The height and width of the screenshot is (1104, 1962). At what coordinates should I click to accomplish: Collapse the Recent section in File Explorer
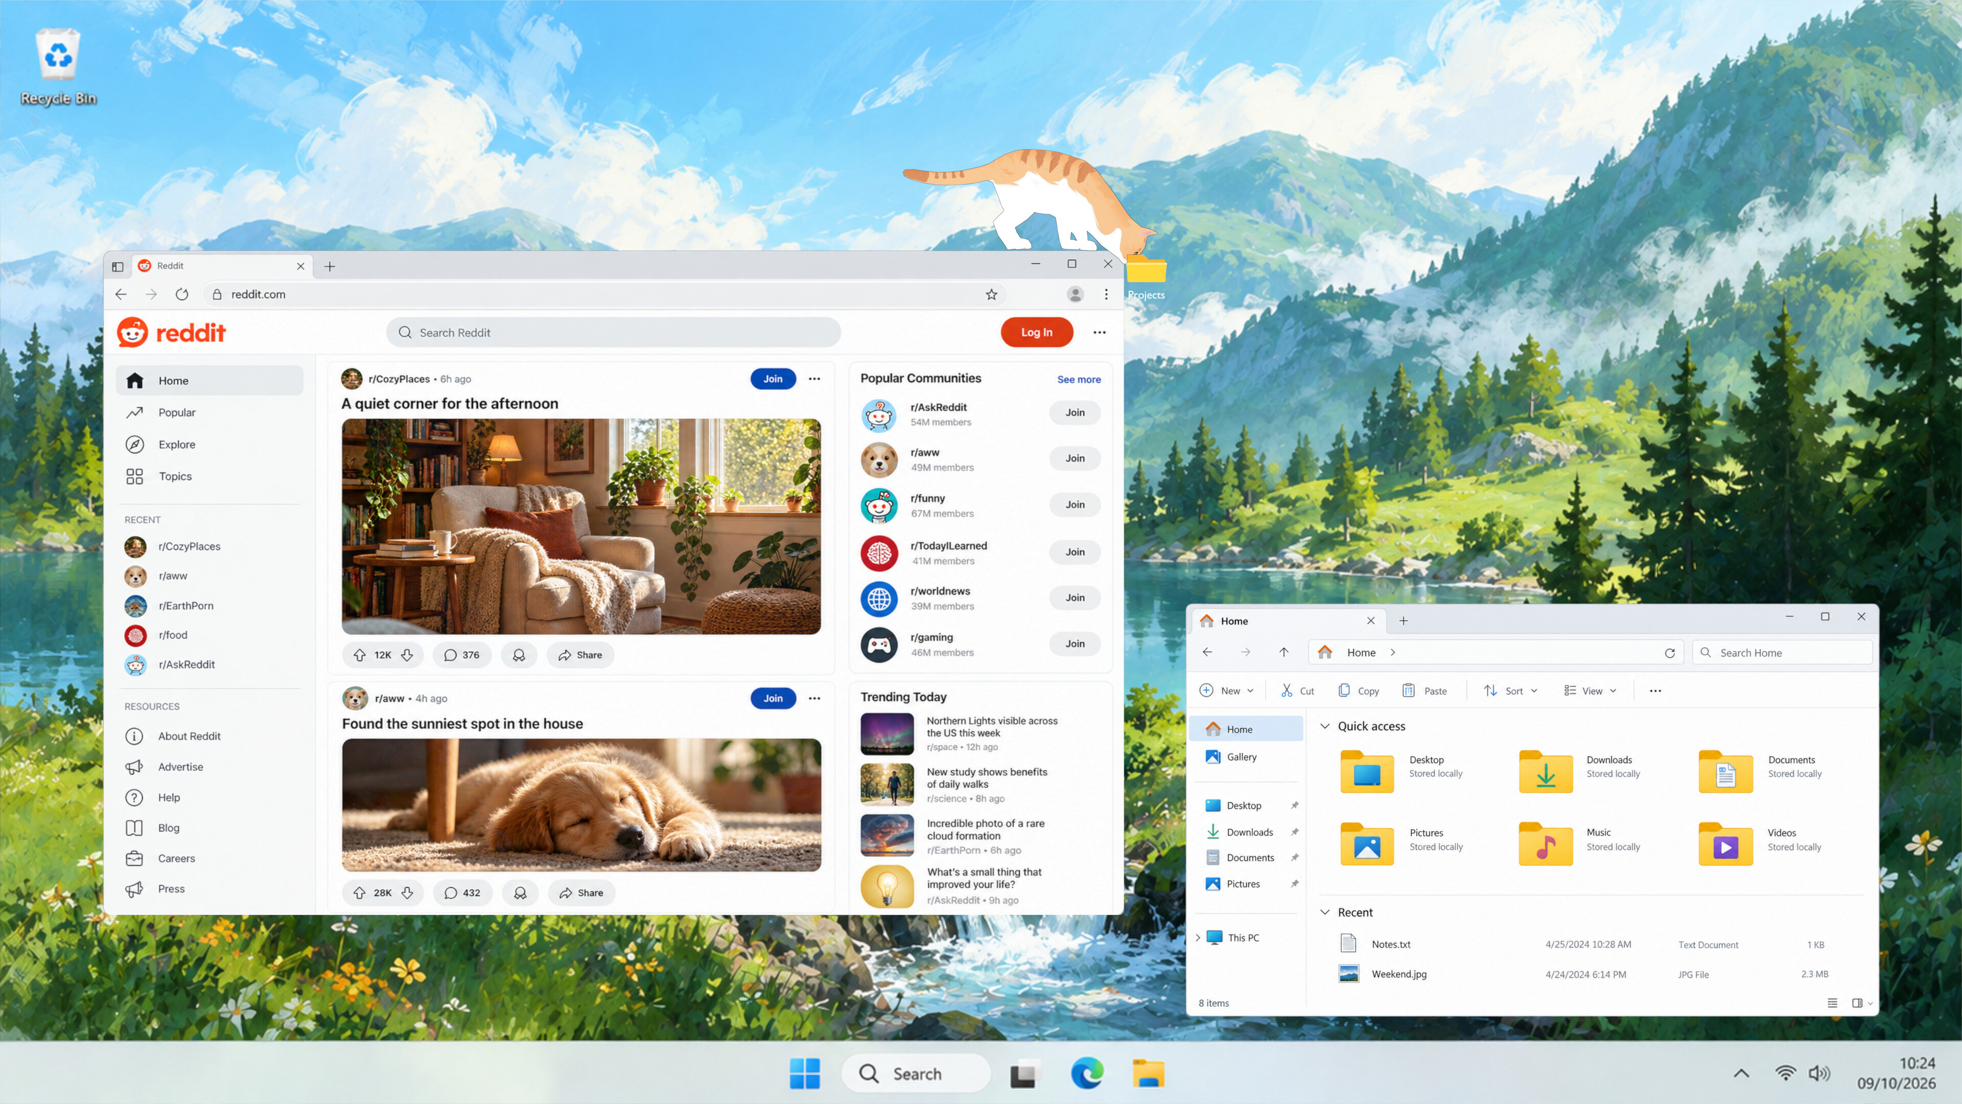point(1324,912)
